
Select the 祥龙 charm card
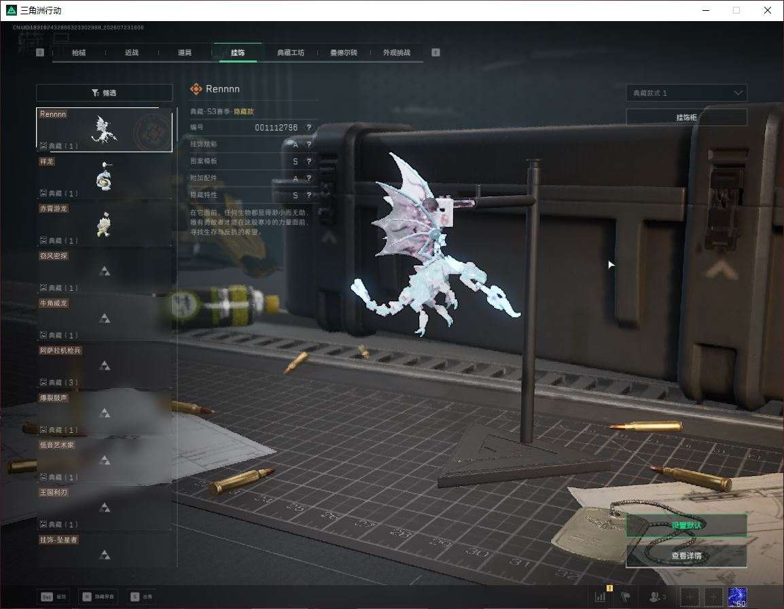(104, 177)
